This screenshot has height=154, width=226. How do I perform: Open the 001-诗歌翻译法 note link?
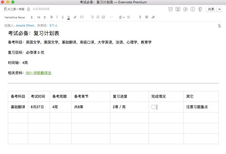tap(38, 73)
